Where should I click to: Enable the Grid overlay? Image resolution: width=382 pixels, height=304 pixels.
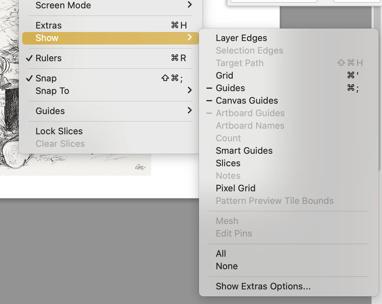coord(224,75)
